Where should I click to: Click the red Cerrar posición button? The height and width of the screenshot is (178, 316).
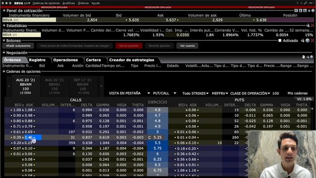[129, 46]
